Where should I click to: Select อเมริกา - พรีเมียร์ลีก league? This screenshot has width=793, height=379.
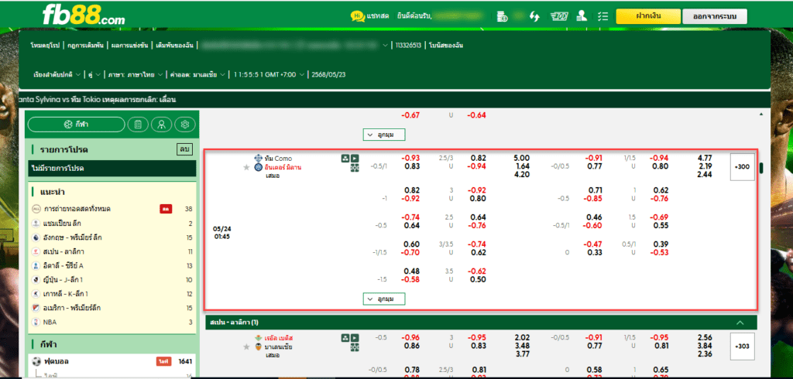112,308
